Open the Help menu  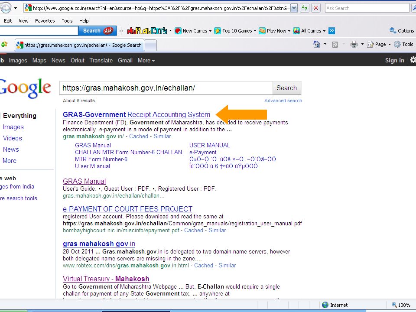pyautogui.click(x=84, y=21)
